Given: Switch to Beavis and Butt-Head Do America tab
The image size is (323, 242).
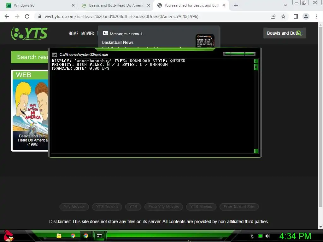Looking at the screenshot, I should [116, 5].
